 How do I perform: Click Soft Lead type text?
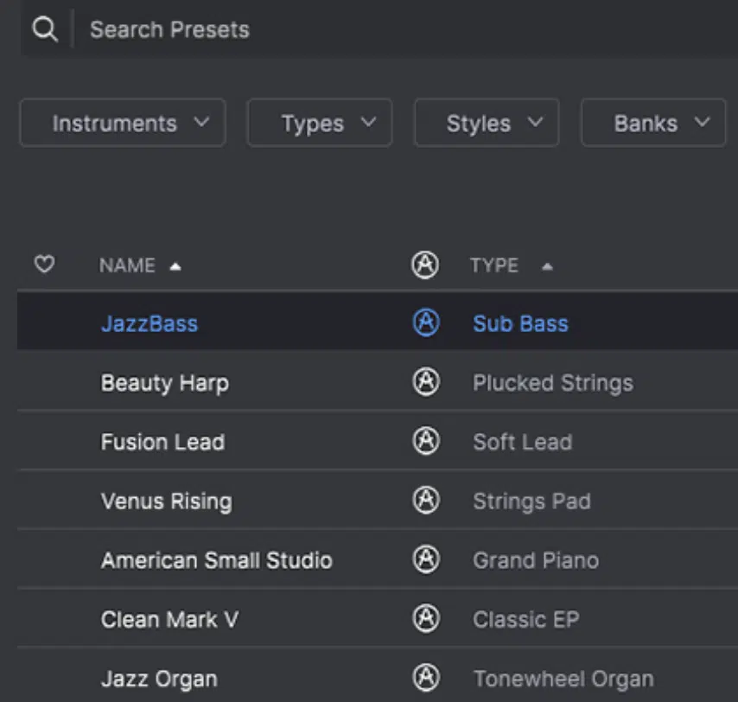pos(523,443)
